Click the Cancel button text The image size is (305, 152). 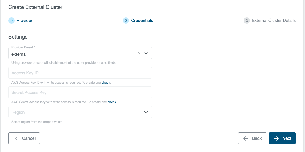[29, 138]
